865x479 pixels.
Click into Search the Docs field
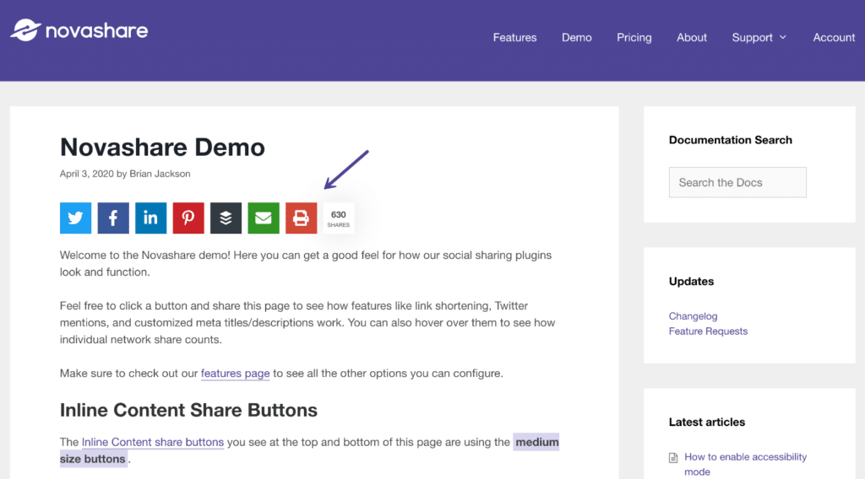tap(737, 182)
